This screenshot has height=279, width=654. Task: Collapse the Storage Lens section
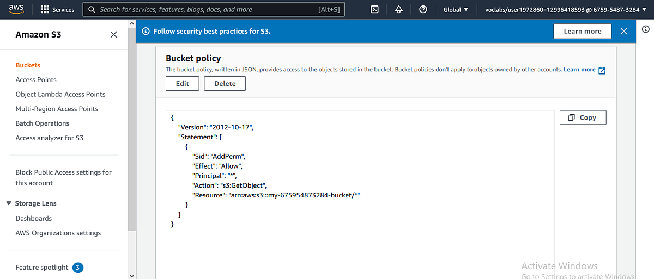point(9,203)
